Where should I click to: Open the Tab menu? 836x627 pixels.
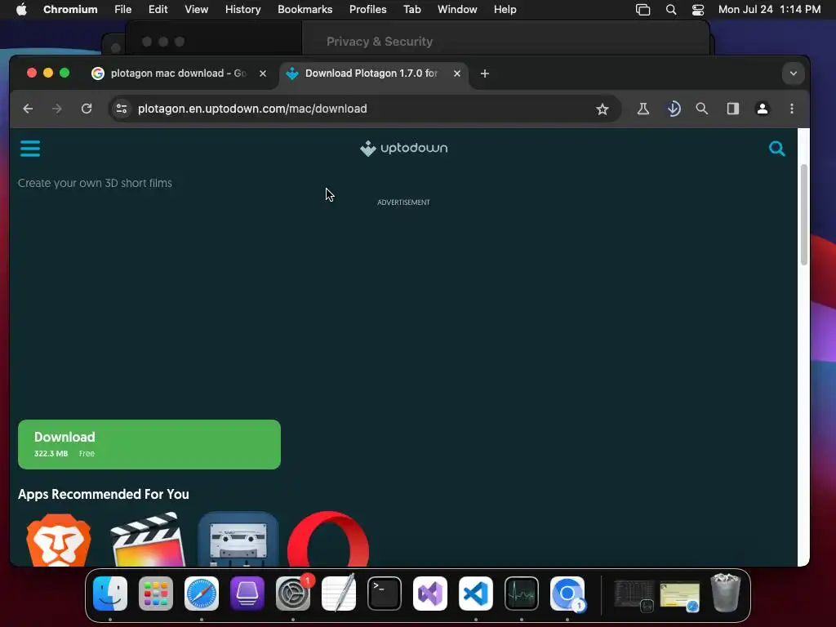411,10
